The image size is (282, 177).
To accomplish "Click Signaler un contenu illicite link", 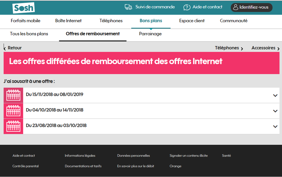I will tap(189, 156).
